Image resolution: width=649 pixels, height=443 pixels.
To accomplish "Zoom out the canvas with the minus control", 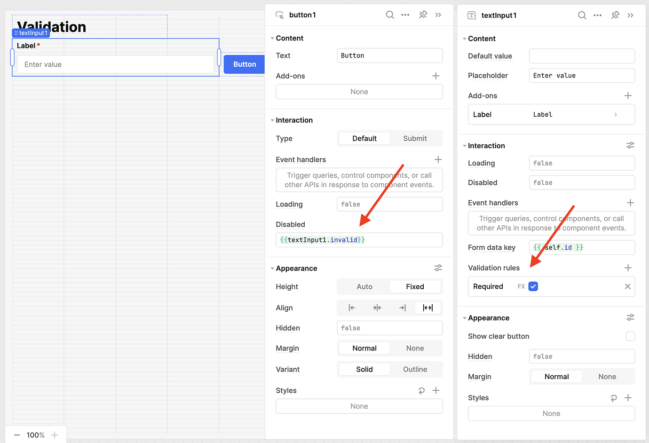I will click(x=16, y=435).
